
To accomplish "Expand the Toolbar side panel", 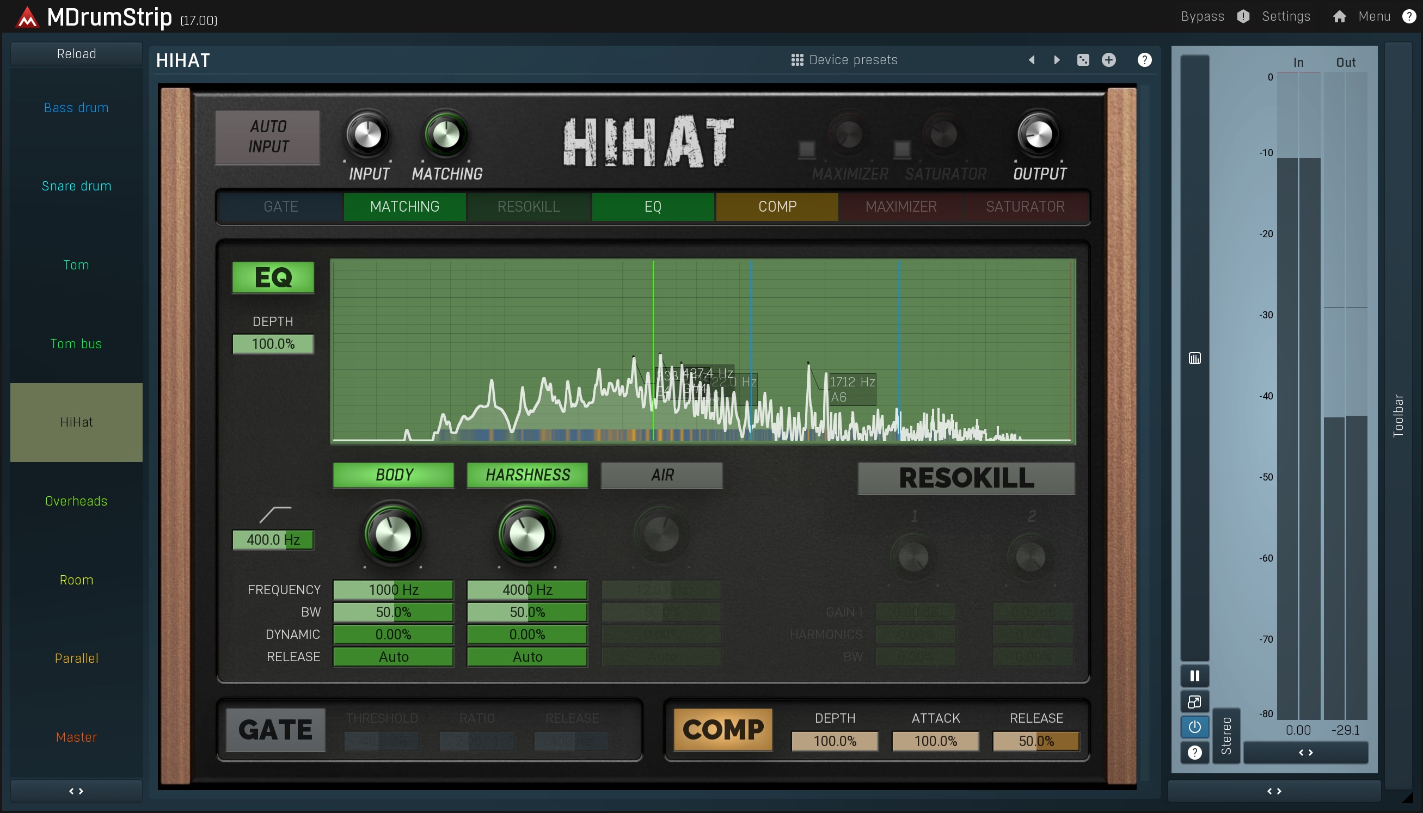I will [x=1398, y=415].
